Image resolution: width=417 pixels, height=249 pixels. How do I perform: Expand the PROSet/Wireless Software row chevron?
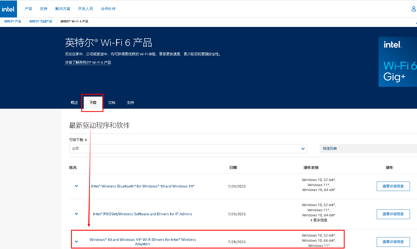[x=76, y=214]
